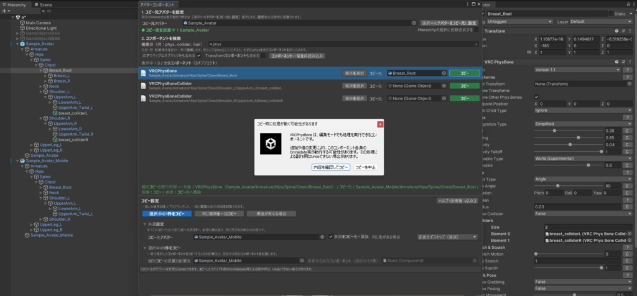The image size is (637, 296).
Task: Click 場所を選択 button for breast_colliderL row
Action: pos(354,86)
